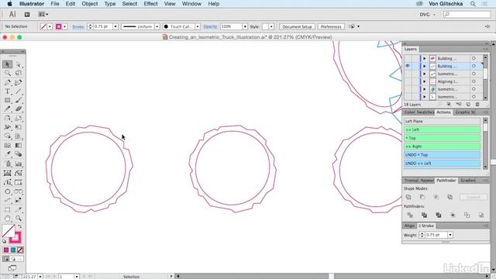Open the Effect menu
This screenshot has height=279, width=496.
click(x=150, y=4)
